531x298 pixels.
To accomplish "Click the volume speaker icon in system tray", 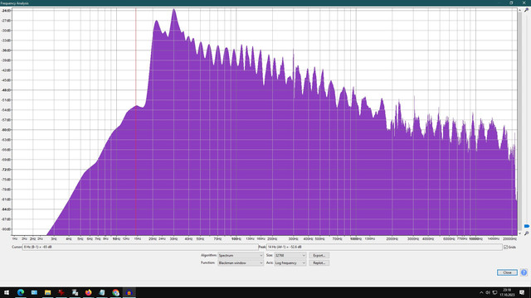I will coord(488,292).
